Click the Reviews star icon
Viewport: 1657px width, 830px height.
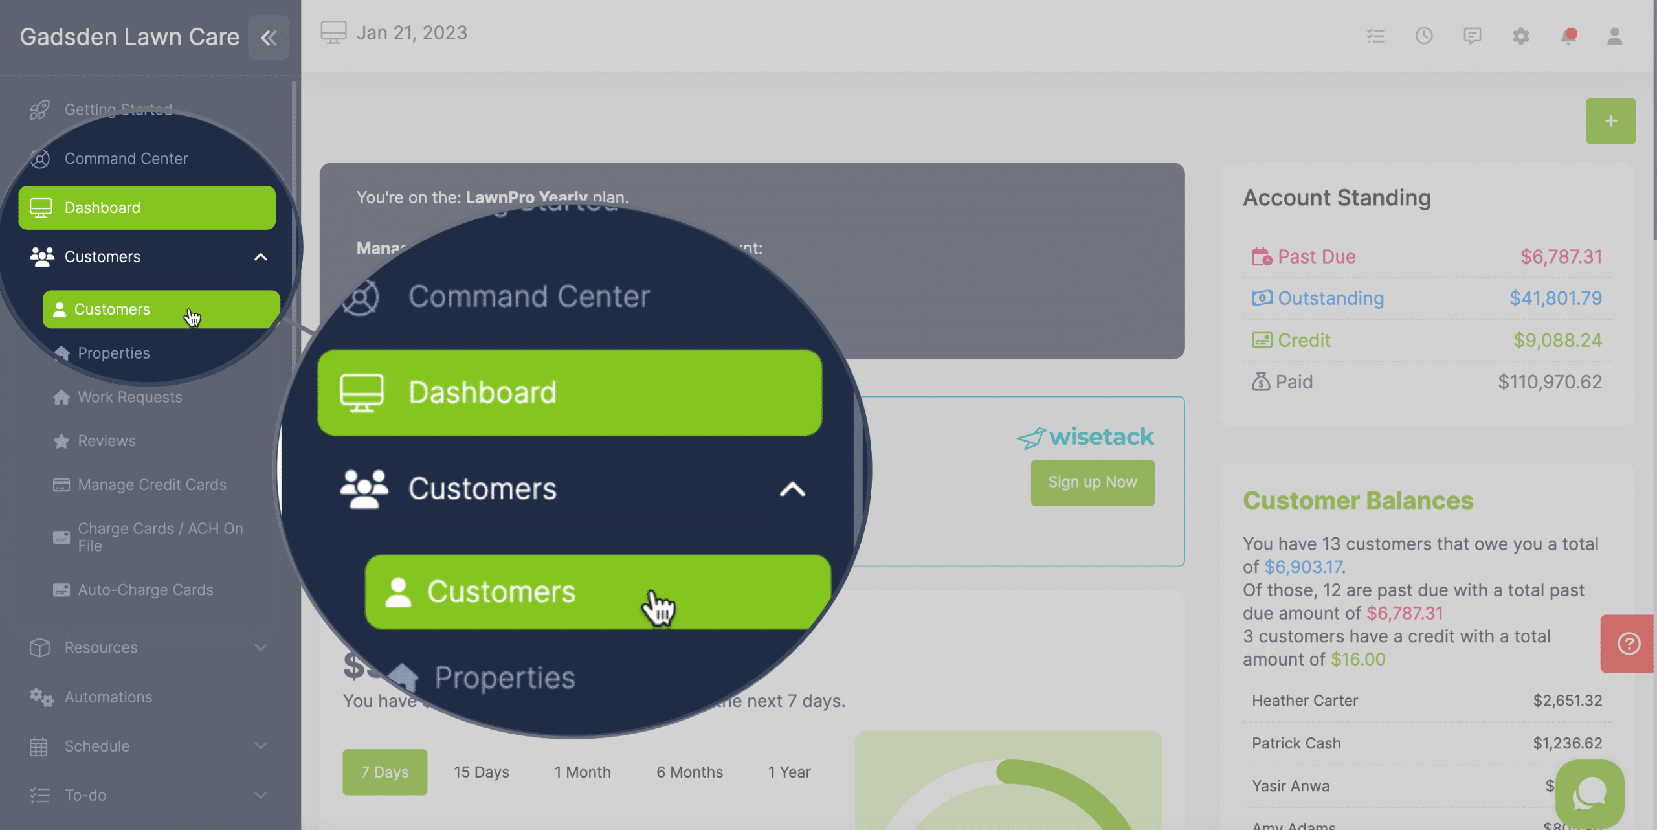61,441
